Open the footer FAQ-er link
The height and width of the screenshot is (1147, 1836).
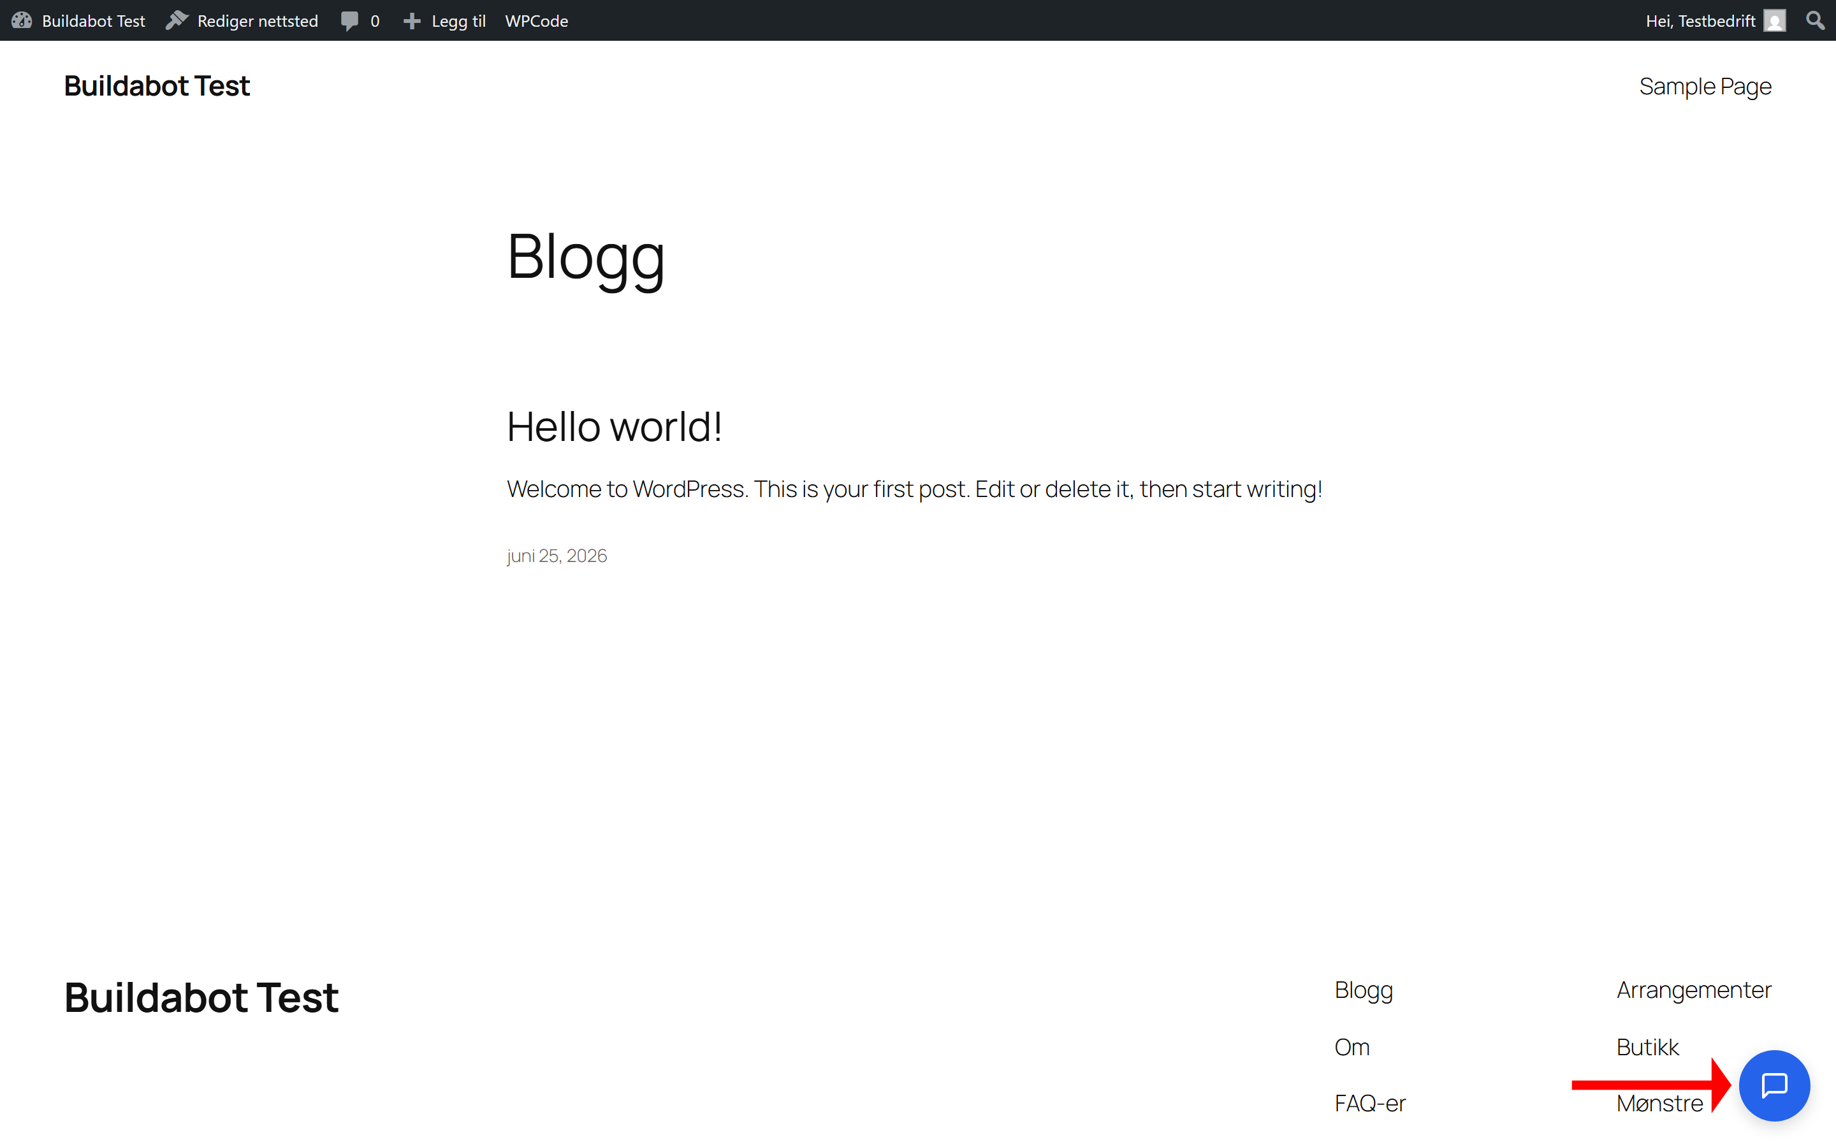click(x=1369, y=1104)
